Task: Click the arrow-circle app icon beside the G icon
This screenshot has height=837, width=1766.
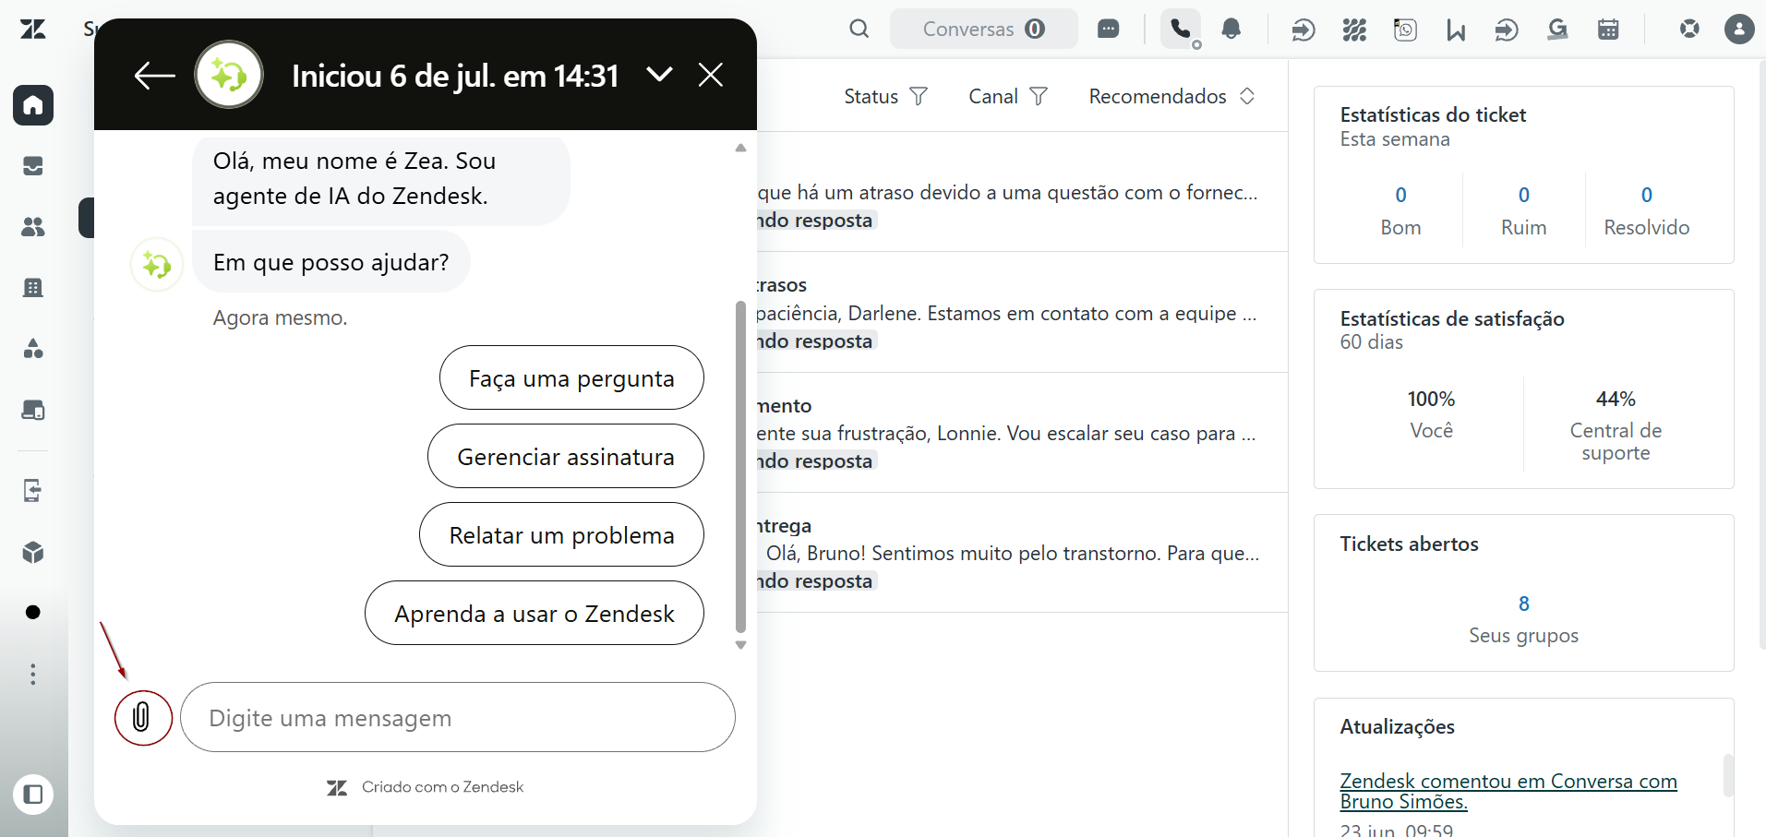Action: [1507, 30]
